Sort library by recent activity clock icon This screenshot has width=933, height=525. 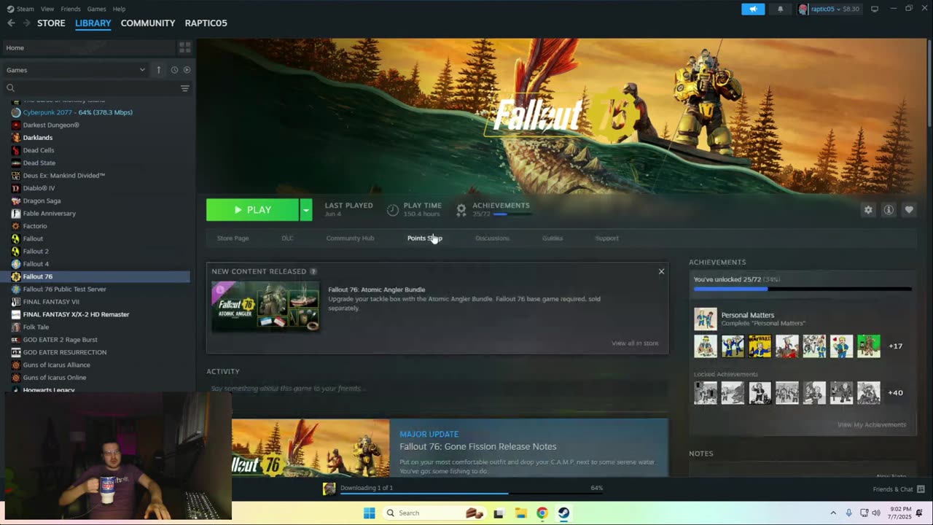pos(174,70)
